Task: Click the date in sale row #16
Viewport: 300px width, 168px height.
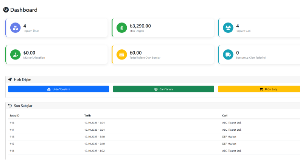Action: tap(95, 137)
